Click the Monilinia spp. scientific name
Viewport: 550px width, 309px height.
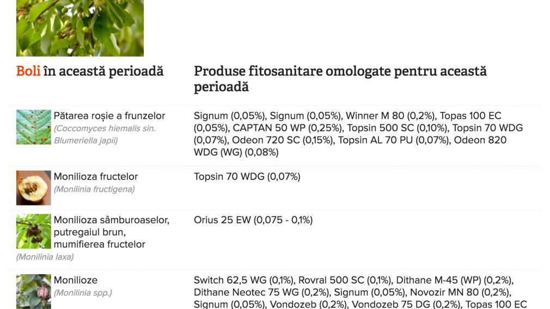click(83, 293)
